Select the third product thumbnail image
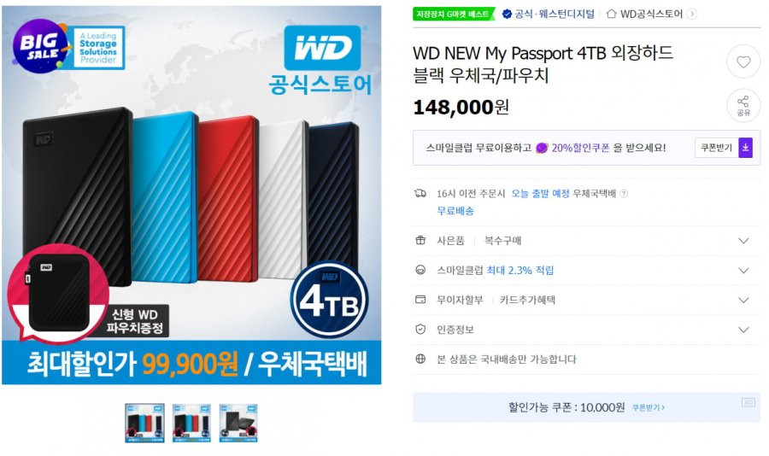 coord(238,424)
